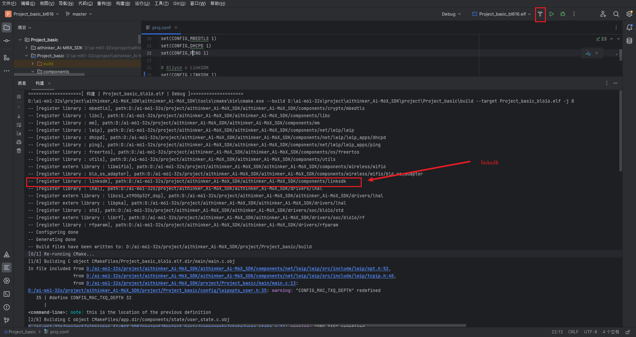Start debugging with the bug icon
The height and width of the screenshot is (337, 636).
(x=563, y=14)
